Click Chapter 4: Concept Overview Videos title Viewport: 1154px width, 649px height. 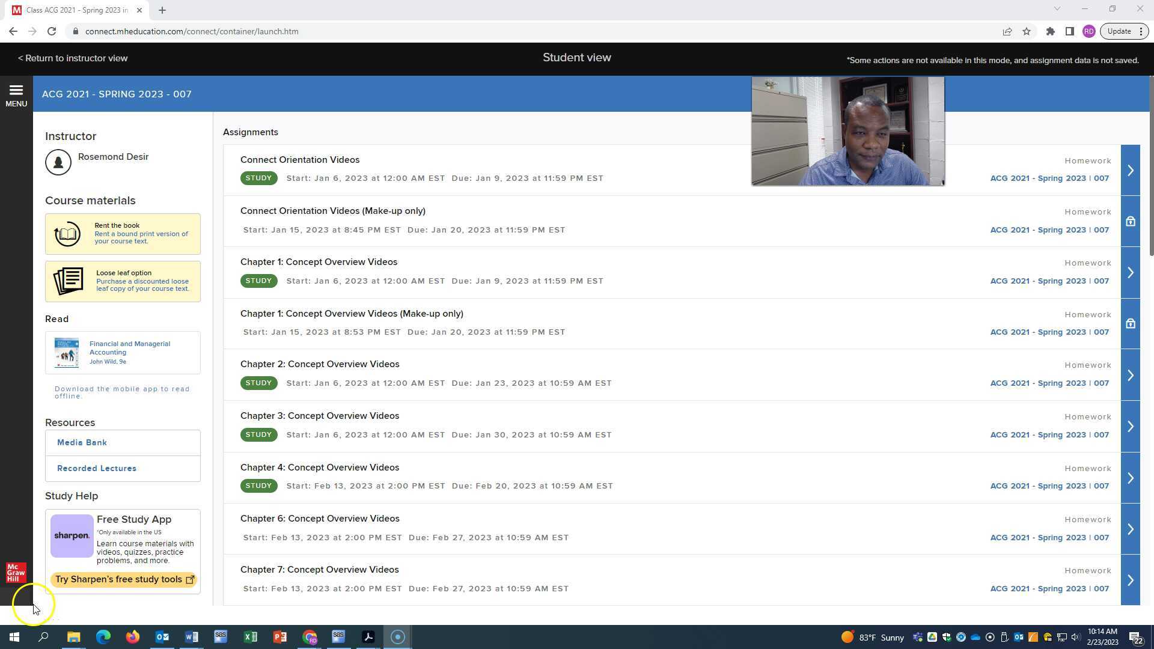pos(320,468)
